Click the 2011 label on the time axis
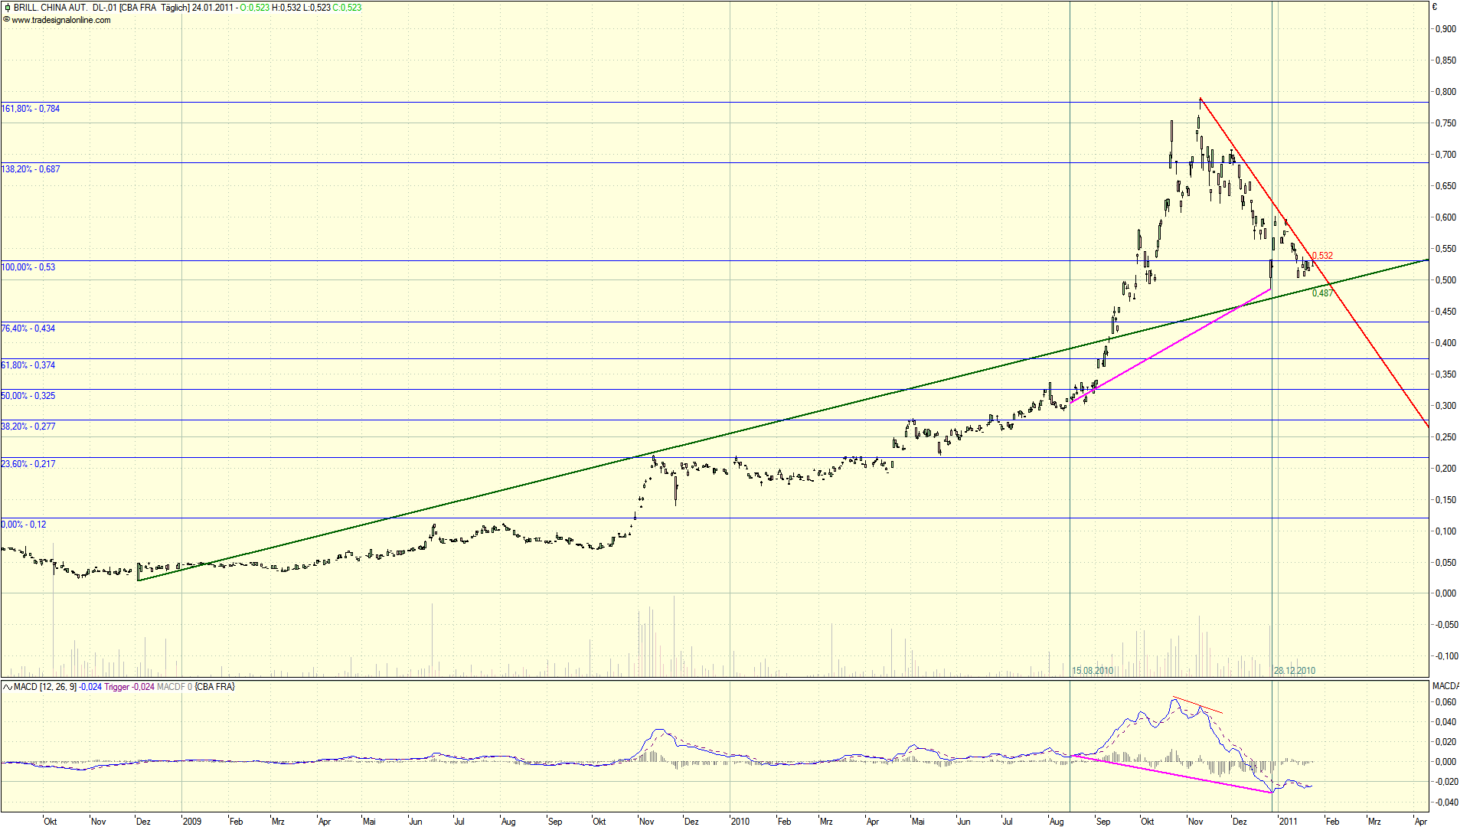Image resolution: width=1470 pixels, height=827 pixels. click(x=1289, y=821)
